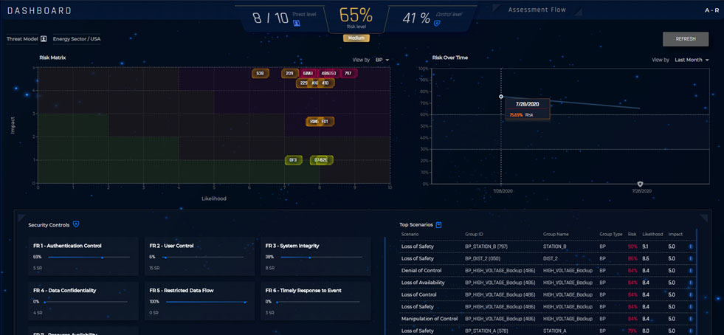Viewport: 724px width, 335px height.
Task: Click the Control level shield icon
Action: coord(437,23)
